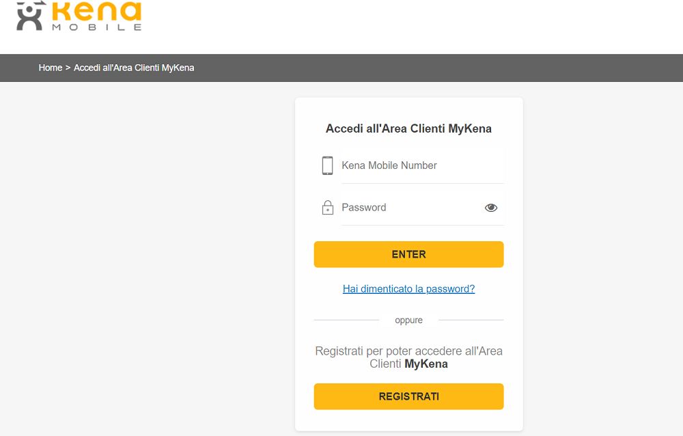Go to registration via REGISTRATI button

click(408, 396)
